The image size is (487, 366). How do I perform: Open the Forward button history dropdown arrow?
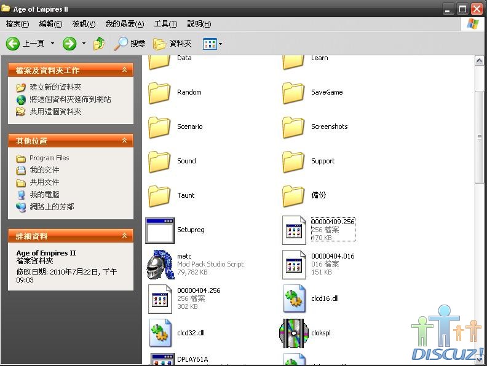coord(84,44)
